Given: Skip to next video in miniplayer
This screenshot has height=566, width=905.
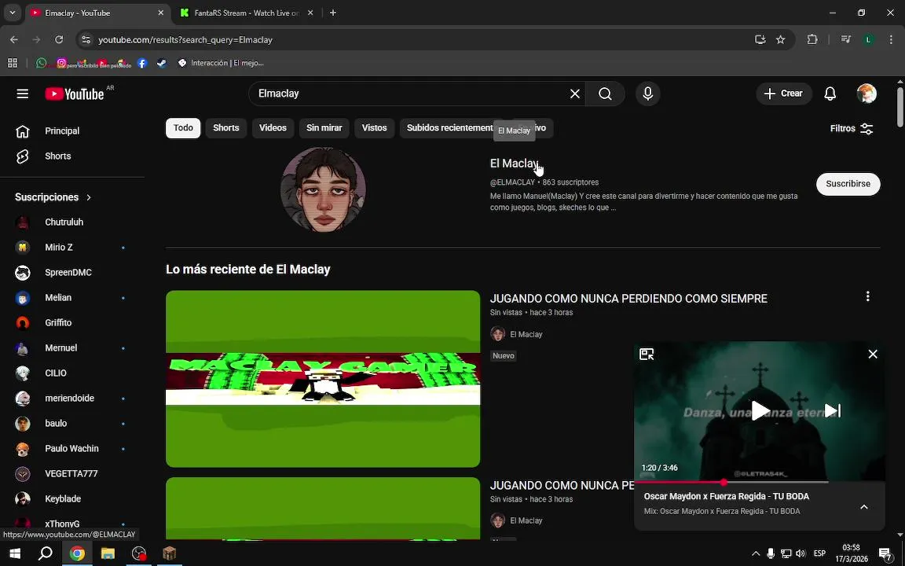Looking at the screenshot, I should pos(832,410).
